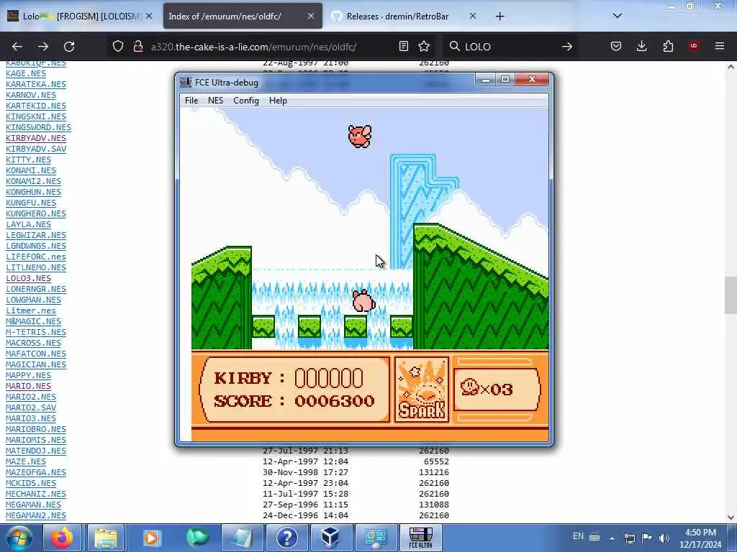This screenshot has height=552, width=737.
Task: Open Firefox from the taskbar
Action: [62, 538]
